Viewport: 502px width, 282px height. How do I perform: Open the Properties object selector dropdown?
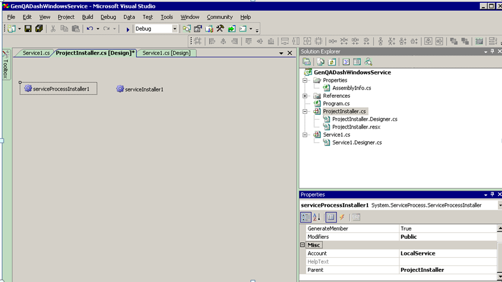point(500,205)
